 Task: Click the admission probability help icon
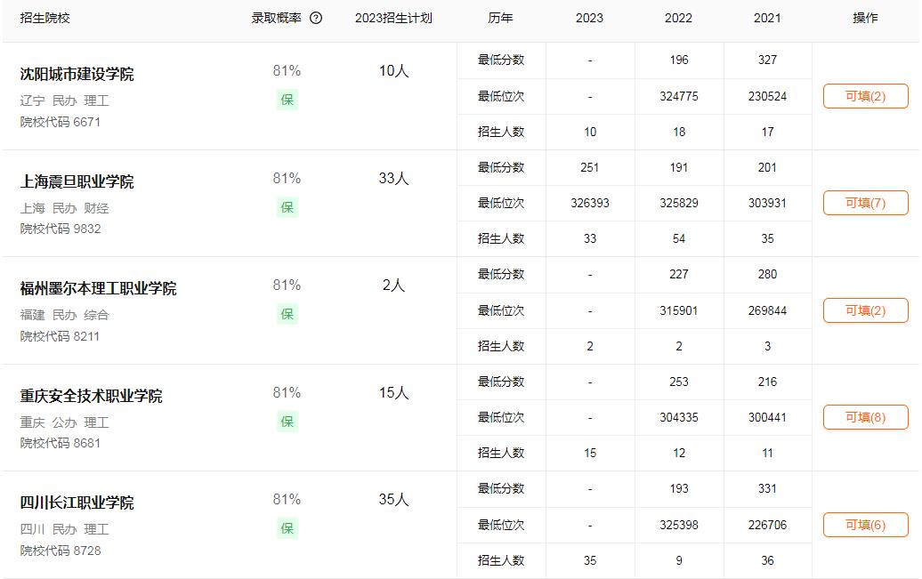(x=316, y=18)
